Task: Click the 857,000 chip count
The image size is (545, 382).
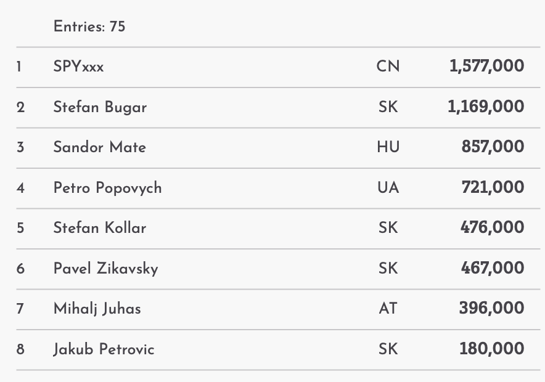Action: pos(493,147)
